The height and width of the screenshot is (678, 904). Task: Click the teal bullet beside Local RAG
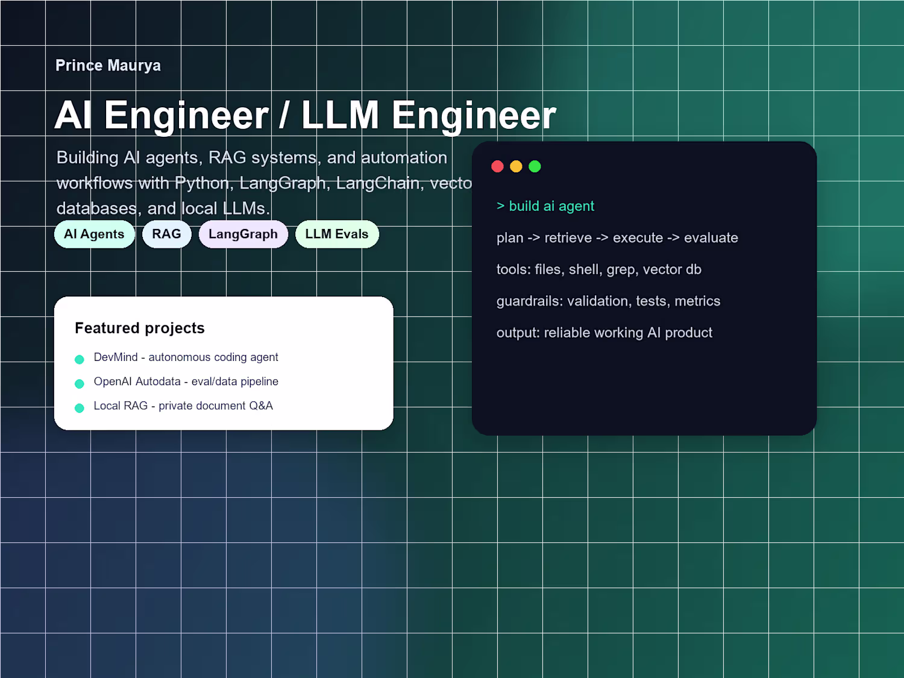coord(79,408)
